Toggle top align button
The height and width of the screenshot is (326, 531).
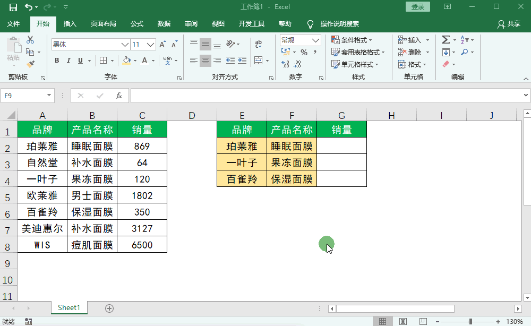point(194,44)
